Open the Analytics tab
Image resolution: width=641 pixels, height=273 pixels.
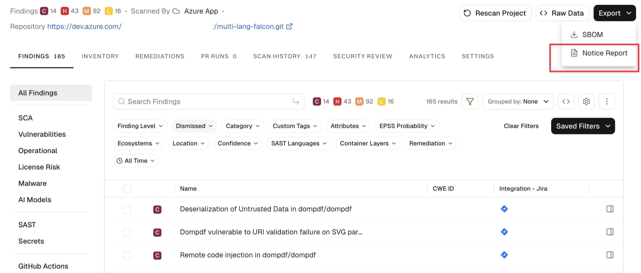427,56
